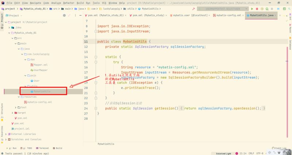Viewport: 292px width, 155px height.
Task: Open the Refactor menu
Action: point(69,3)
